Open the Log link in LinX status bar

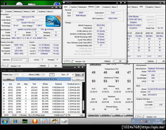coord(82,115)
